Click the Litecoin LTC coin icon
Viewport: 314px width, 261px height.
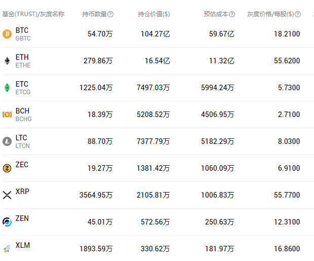coord(7,141)
